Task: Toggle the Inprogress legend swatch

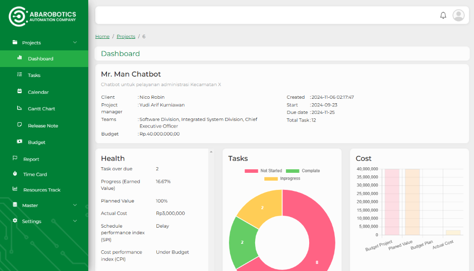Action: (271, 178)
